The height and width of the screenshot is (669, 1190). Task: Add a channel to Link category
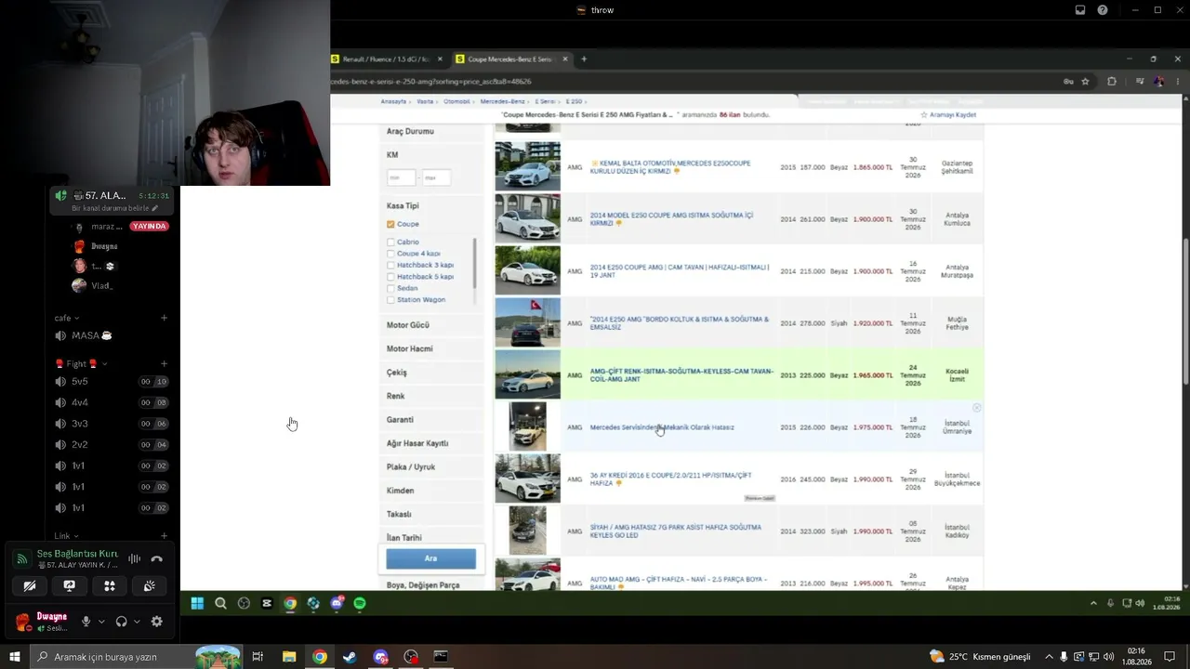tap(164, 535)
